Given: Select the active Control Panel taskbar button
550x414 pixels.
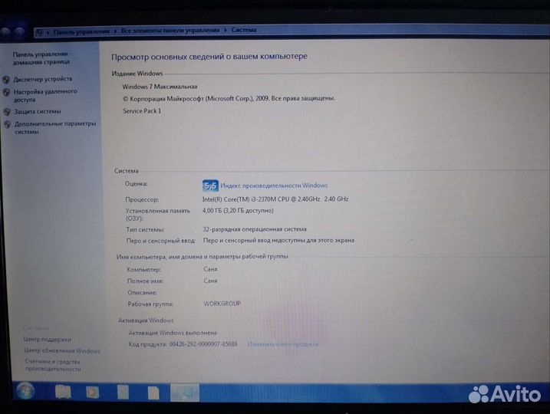Looking at the screenshot, I should tap(185, 393).
